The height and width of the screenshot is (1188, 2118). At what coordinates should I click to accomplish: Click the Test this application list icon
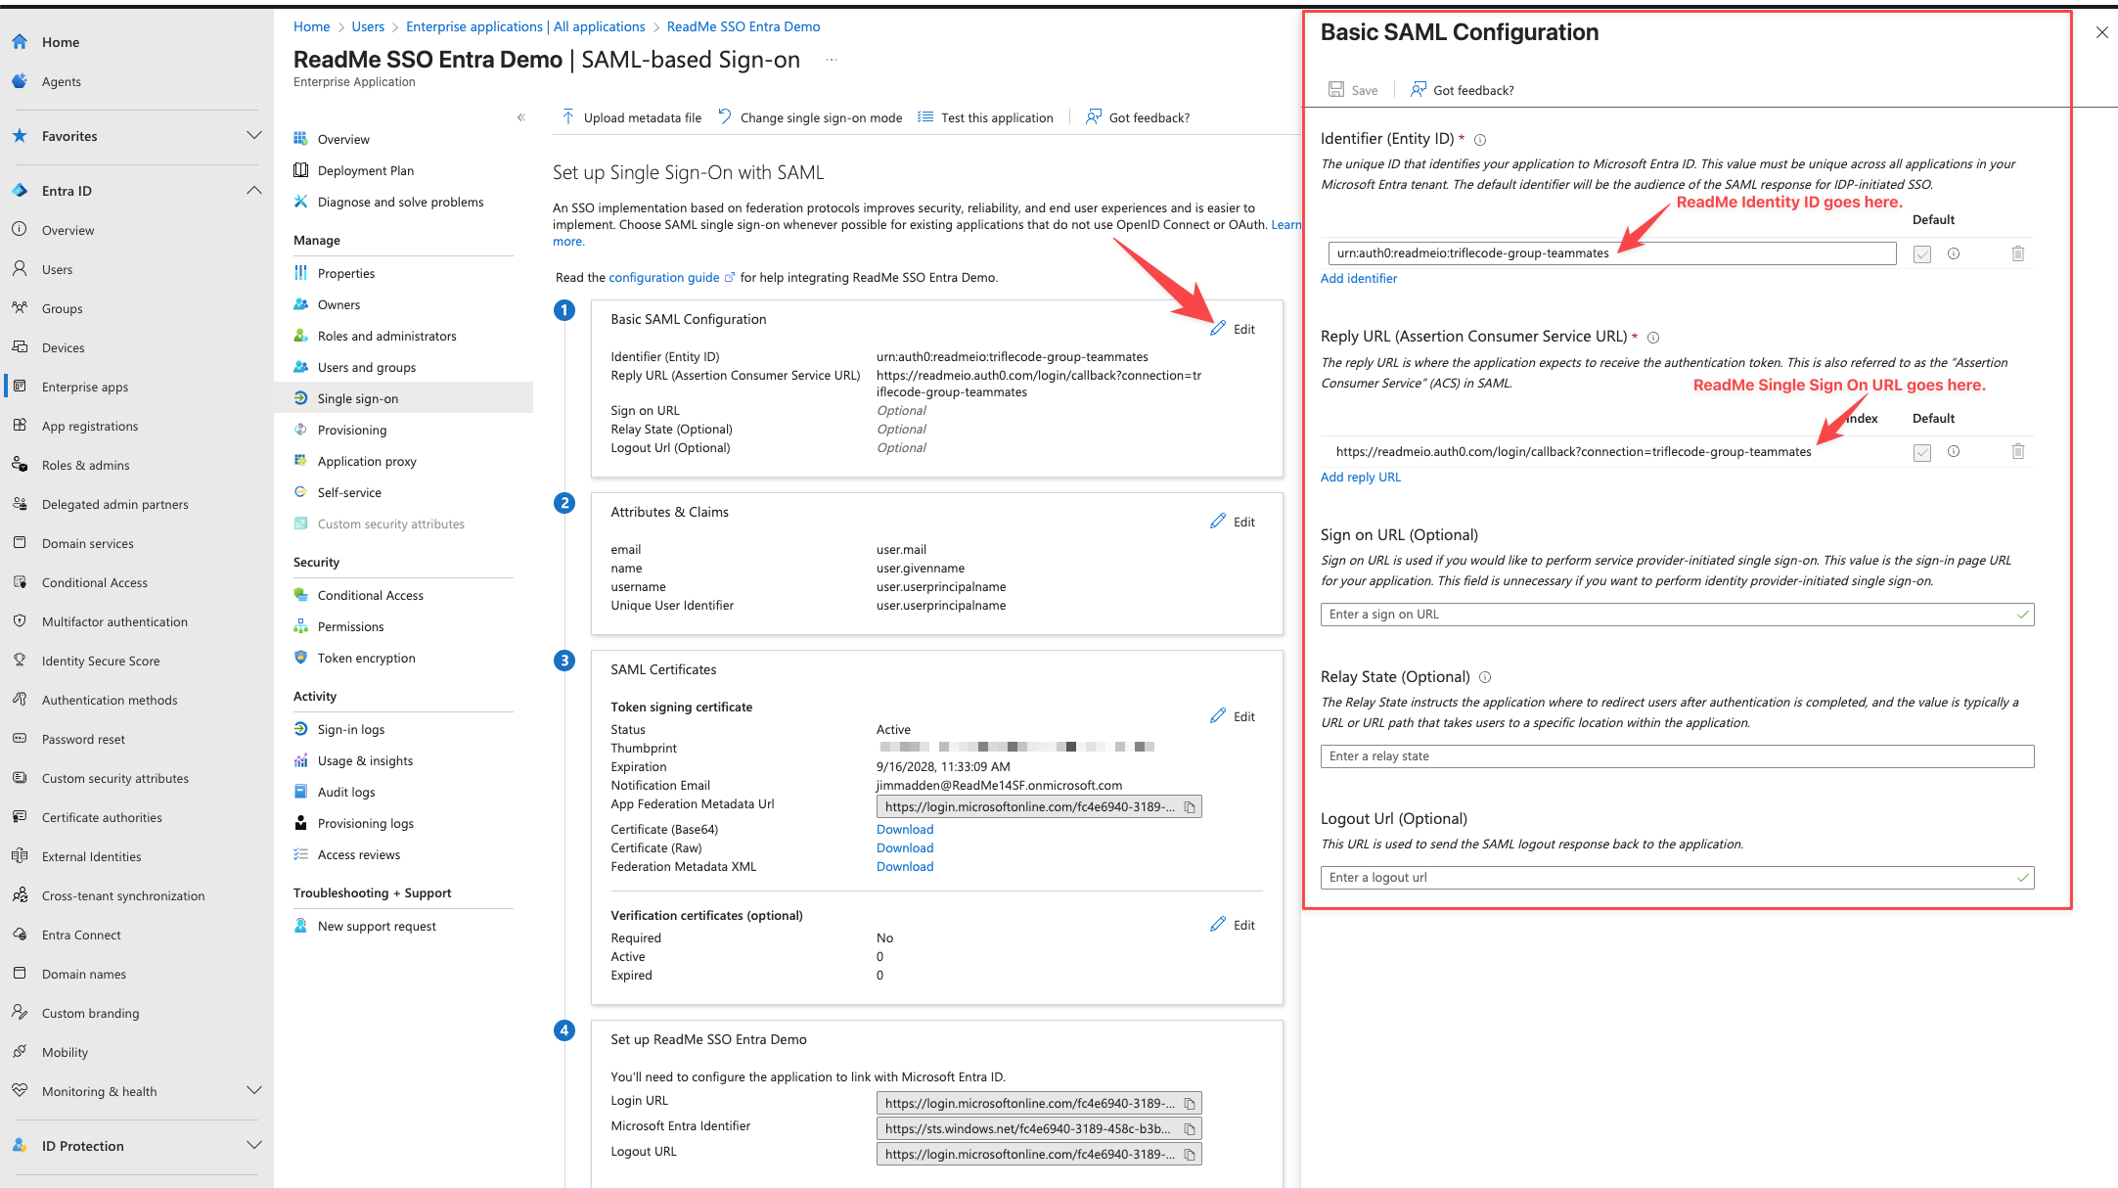pyautogui.click(x=925, y=117)
